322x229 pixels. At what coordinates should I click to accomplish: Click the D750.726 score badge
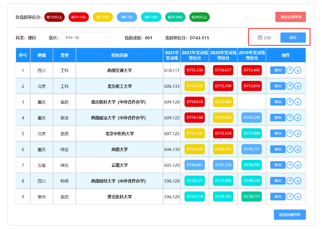click(x=195, y=86)
